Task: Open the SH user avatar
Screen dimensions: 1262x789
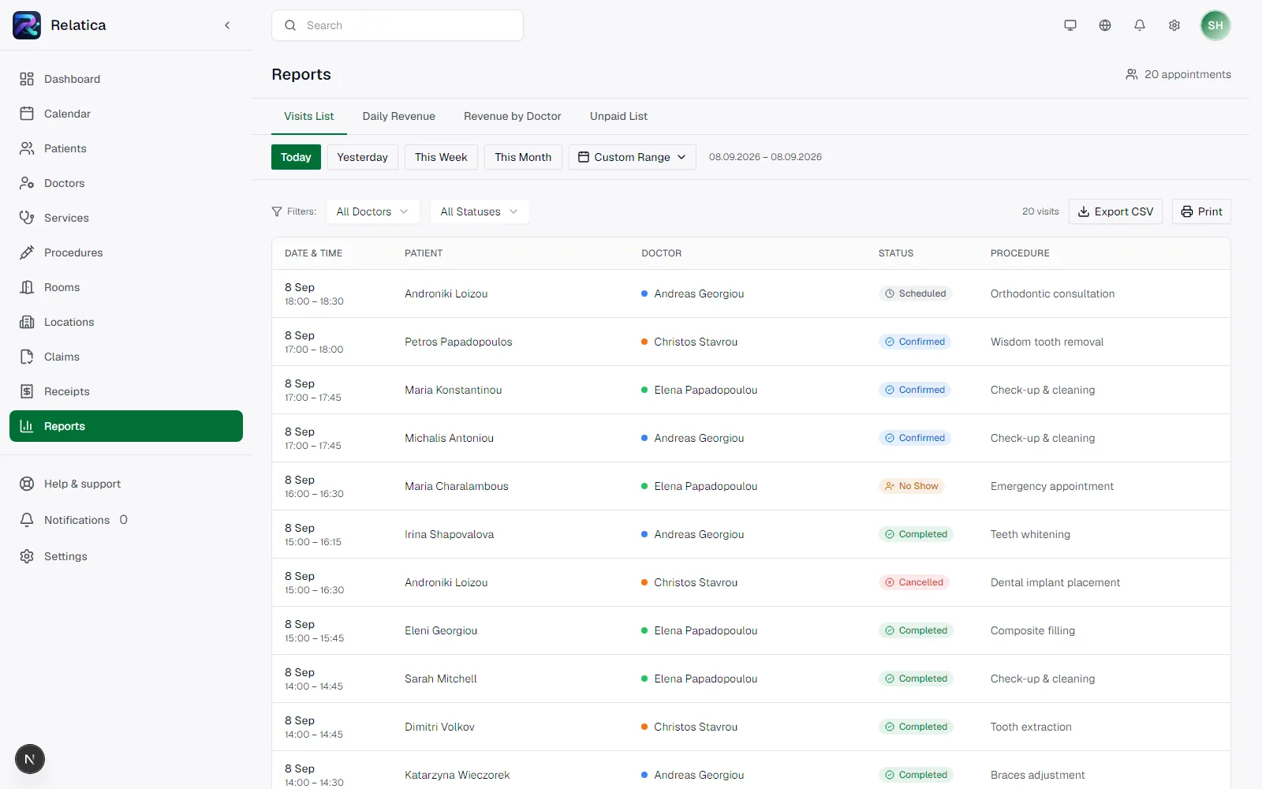Action: tap(1215, 25)
